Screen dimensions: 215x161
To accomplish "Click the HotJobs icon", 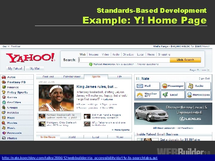I will tap(4, 112).
